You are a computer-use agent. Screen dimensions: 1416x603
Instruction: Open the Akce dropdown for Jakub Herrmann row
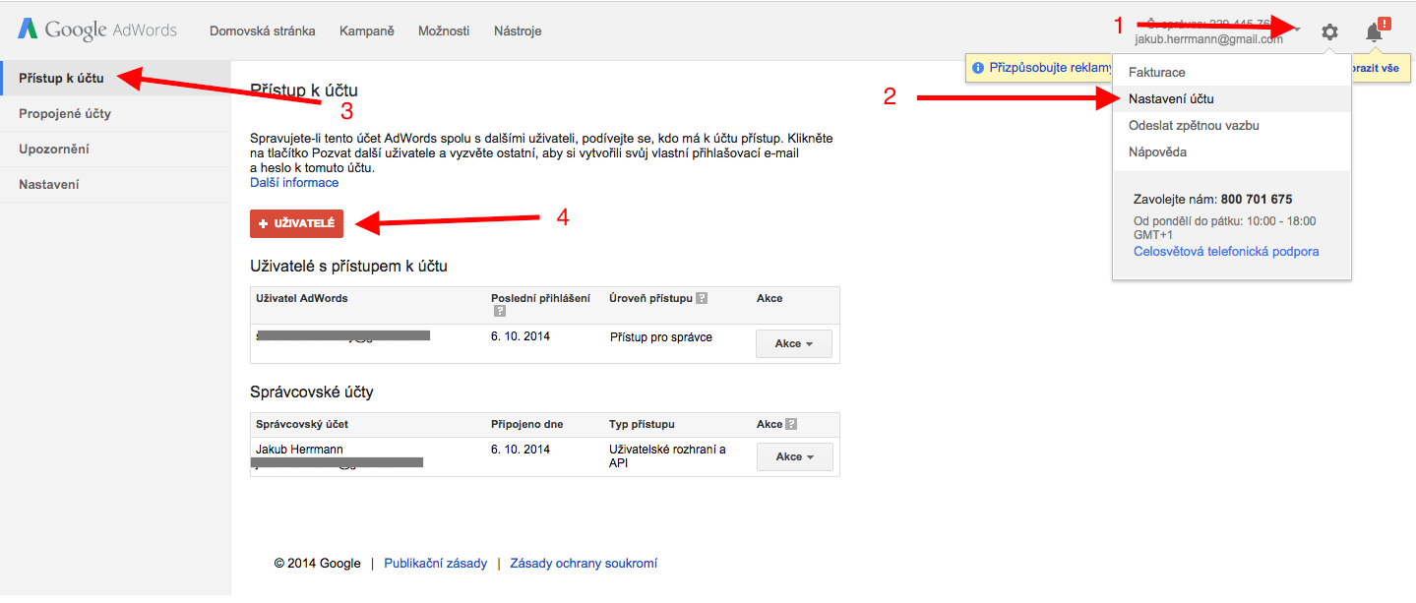[795, 456]
